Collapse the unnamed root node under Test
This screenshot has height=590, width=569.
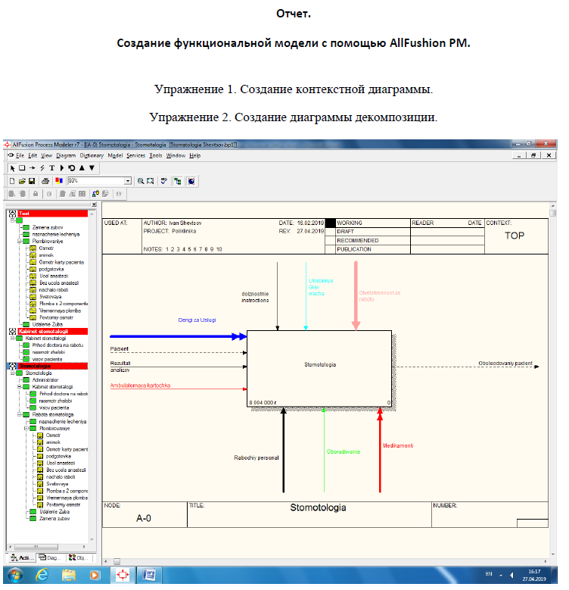click(12, 220)
